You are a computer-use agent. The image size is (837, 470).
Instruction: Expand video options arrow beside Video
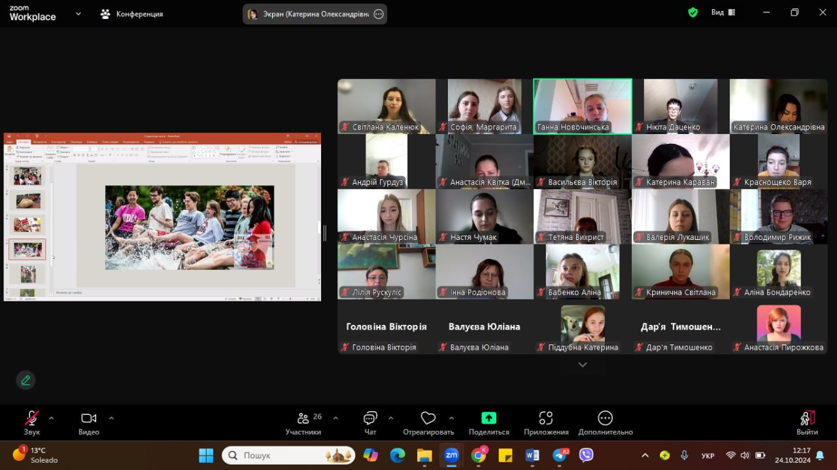pyautogui.click(x=111, y=418)
